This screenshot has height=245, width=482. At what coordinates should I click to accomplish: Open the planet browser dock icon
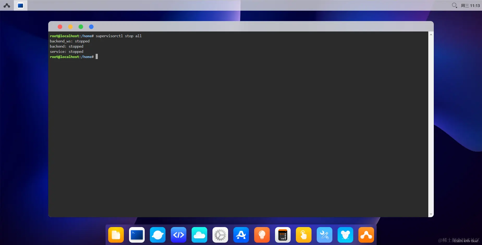[x=158, y=235]
